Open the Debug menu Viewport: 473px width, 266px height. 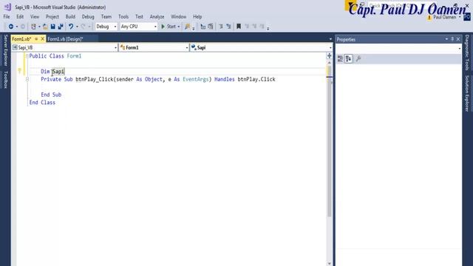click(x=88, y=16)
